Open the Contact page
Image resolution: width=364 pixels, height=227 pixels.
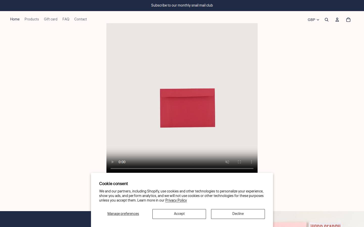81,19
